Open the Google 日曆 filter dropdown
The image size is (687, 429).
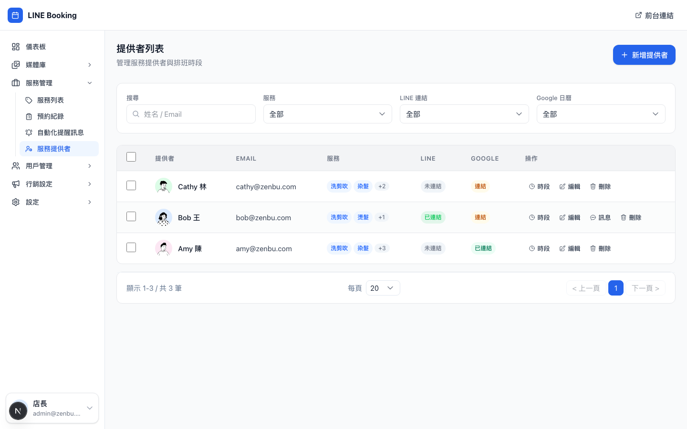(x=601, y=114)
